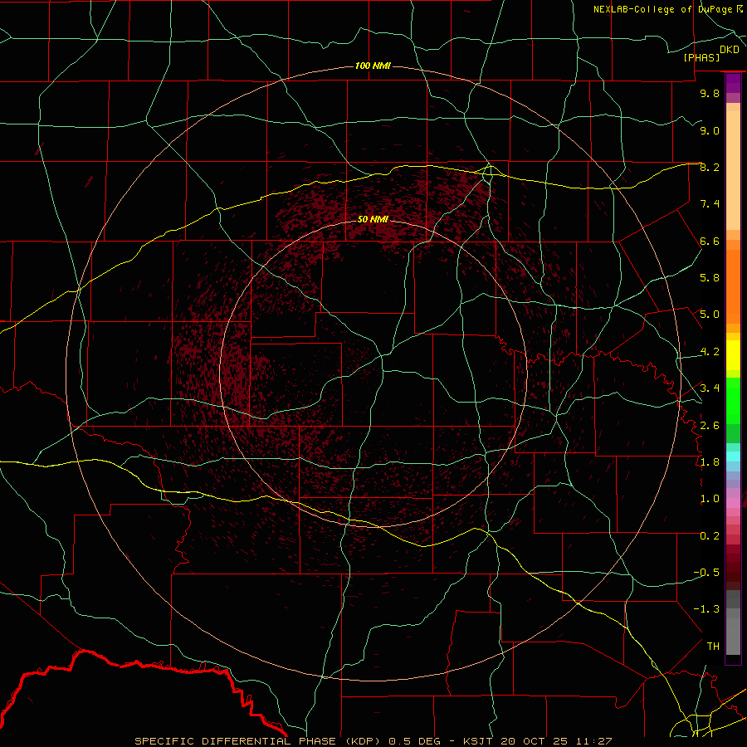Pick the pink segment of the color bar
The height and width of the screenshot is (747, 747).
pyautogui.click(x=733, y=503)
